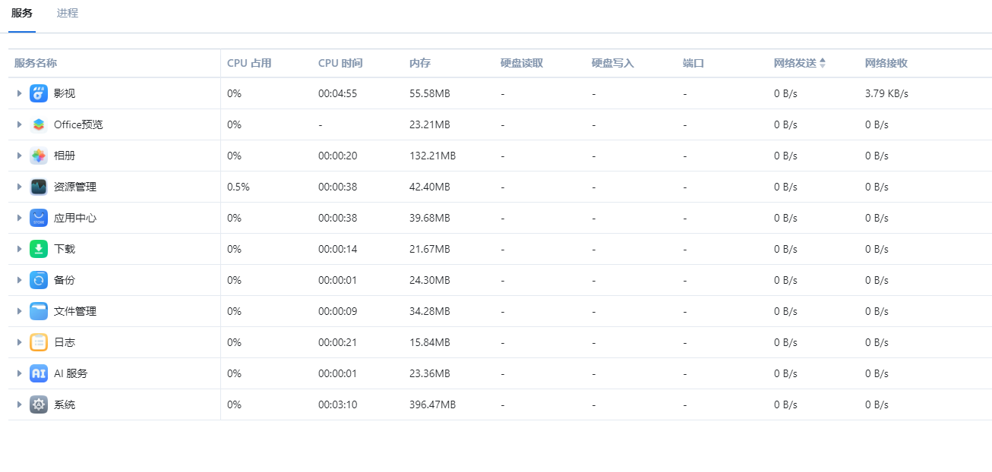
Task: Click the 应用中心 app store icon
Action: click(39, 218)
